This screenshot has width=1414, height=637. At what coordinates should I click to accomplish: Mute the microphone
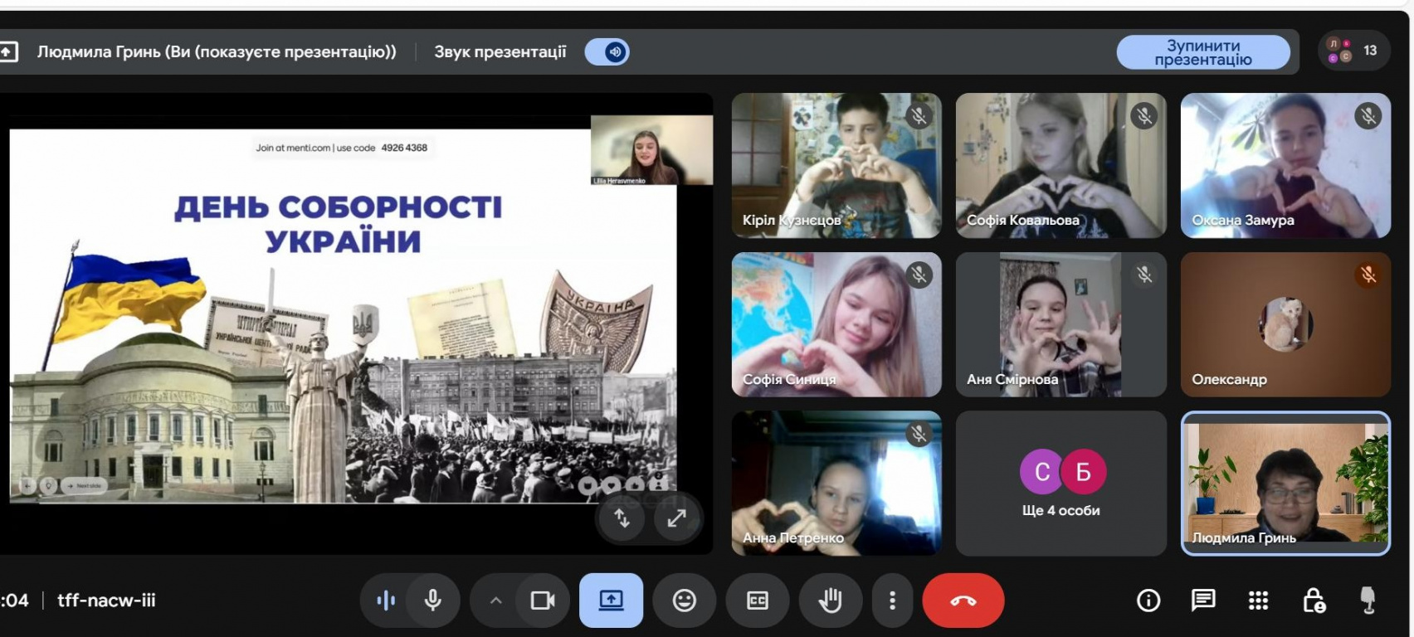tap(432, 601)
